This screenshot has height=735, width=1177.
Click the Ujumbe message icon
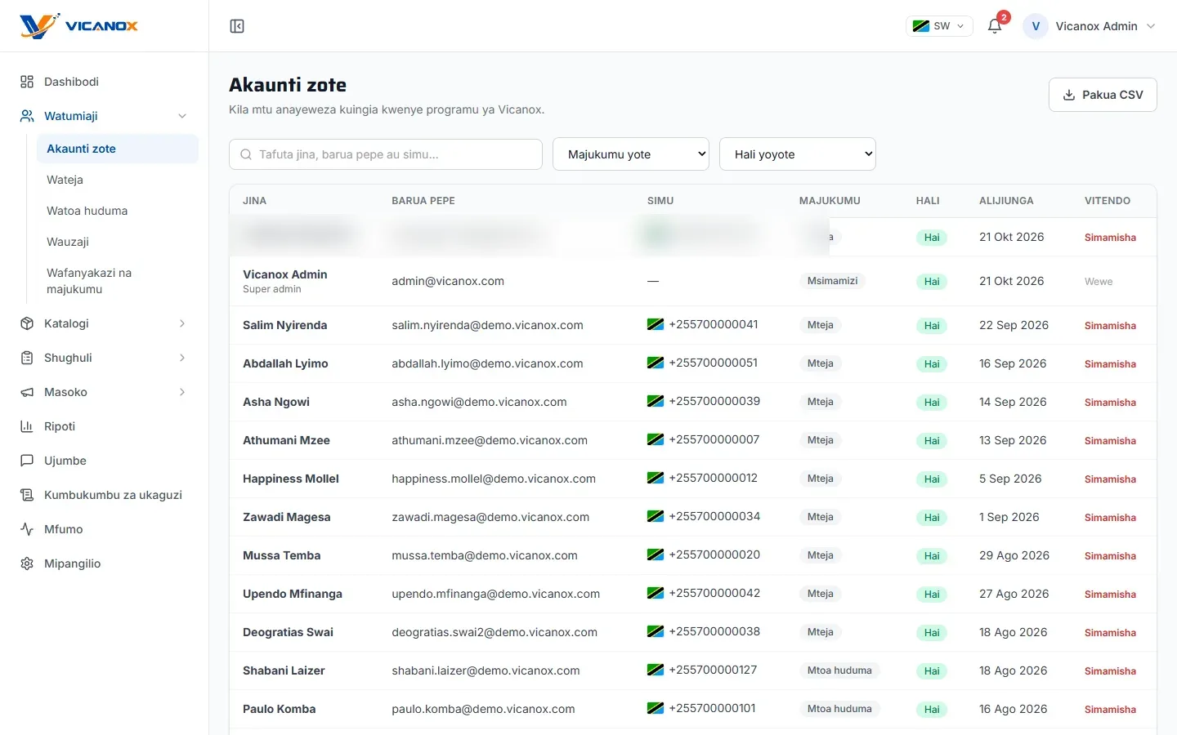pos(27,461)
